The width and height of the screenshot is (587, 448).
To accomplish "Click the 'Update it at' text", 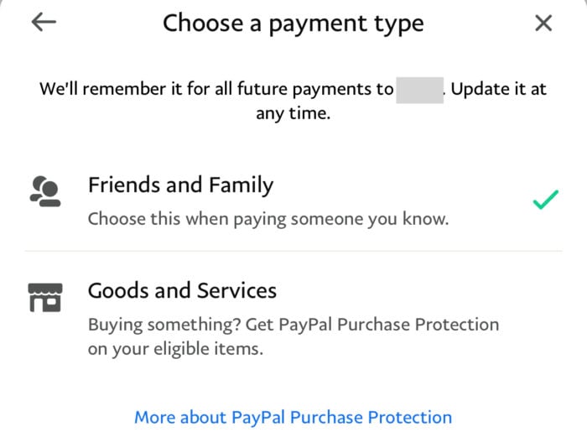I will click(499, 89).
